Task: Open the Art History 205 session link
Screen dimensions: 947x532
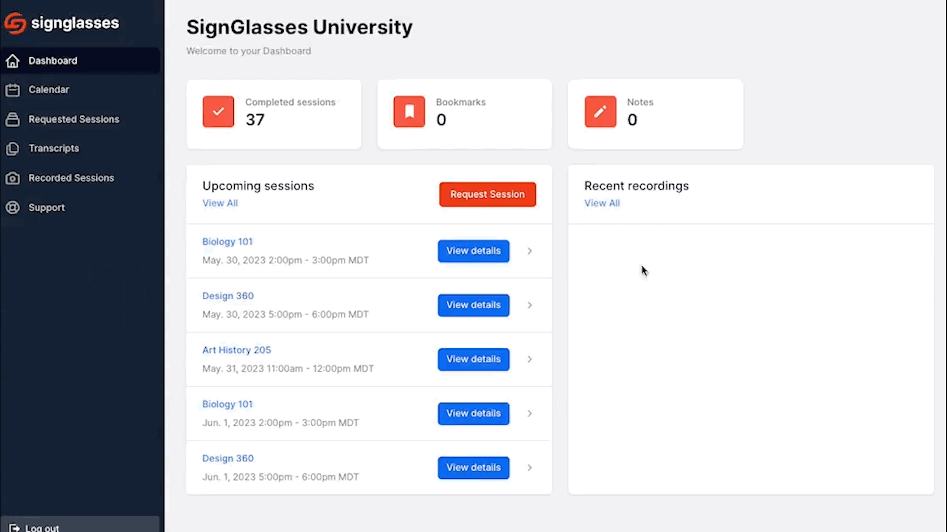Action: coord(236,350)
